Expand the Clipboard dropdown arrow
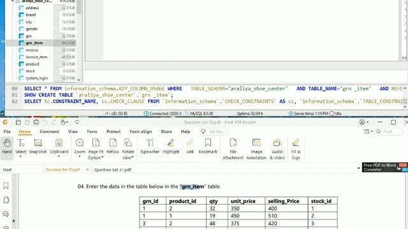Viewport: 408px width, 229px height. [x=59, y=157]
